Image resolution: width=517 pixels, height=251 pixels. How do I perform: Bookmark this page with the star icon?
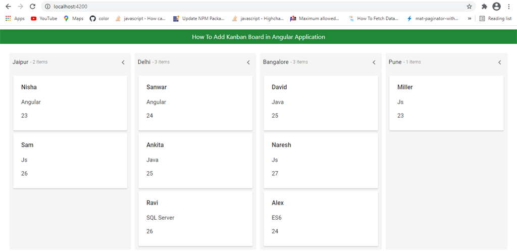pos(470,7)
